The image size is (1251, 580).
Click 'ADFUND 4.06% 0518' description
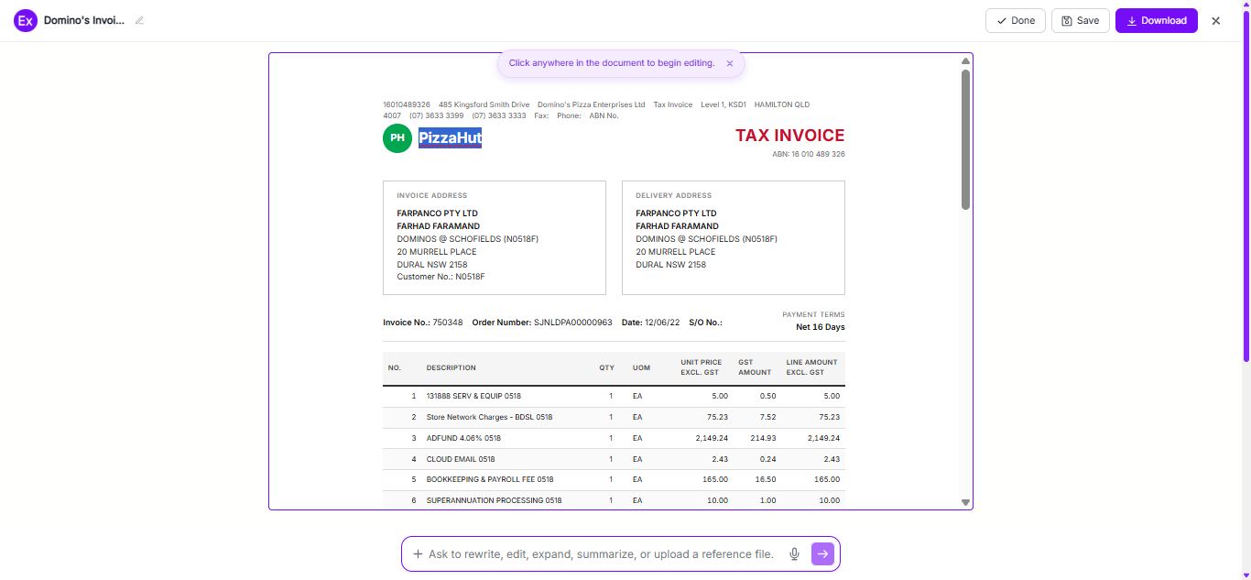point(463,438)
